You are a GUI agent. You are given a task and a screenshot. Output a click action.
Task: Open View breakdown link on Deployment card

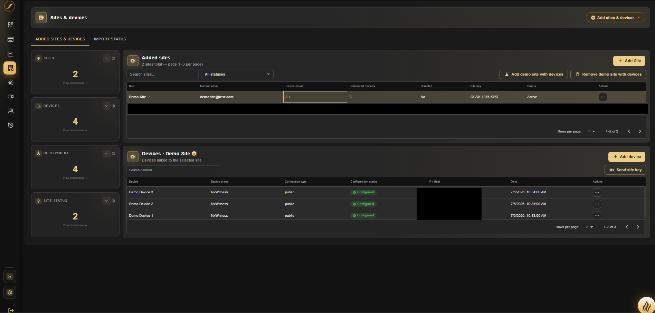[75, 178]
